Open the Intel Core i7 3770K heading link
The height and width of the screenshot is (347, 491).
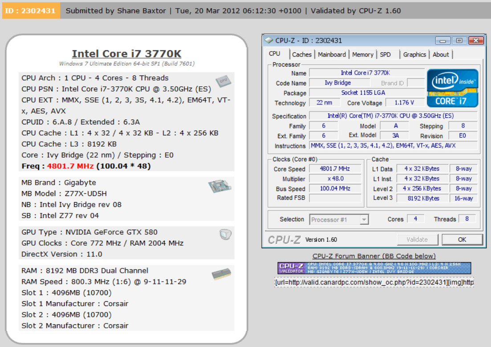tap(126, 54)
